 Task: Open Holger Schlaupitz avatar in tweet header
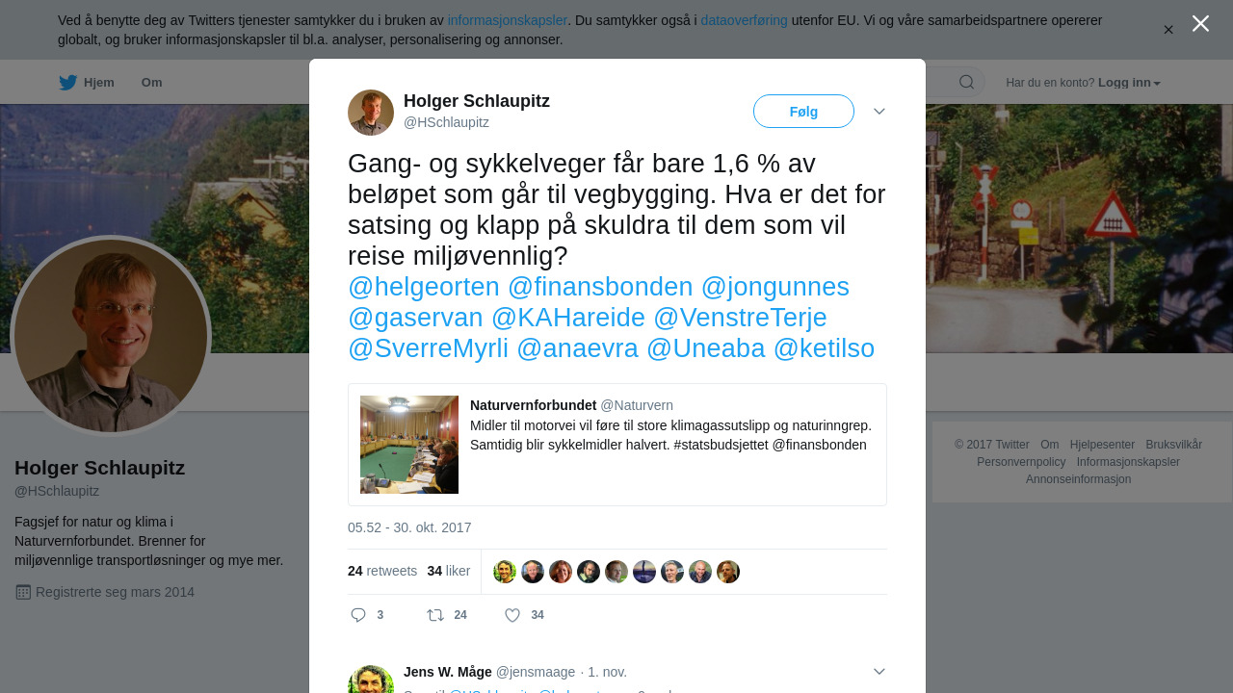tap(371, 113)
